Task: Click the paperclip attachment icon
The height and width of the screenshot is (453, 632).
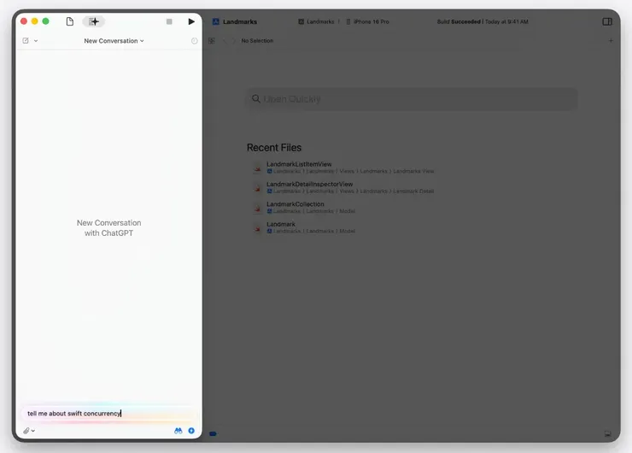Action: pos(26,431)
